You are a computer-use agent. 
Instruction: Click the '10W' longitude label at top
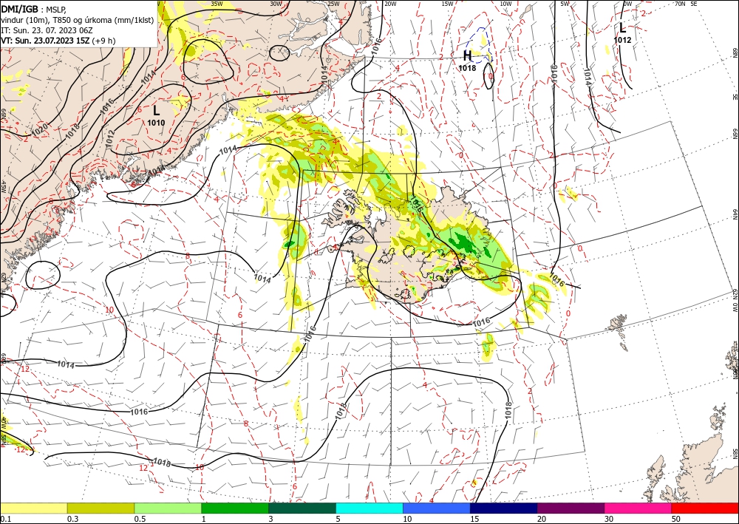pos(505,4)
